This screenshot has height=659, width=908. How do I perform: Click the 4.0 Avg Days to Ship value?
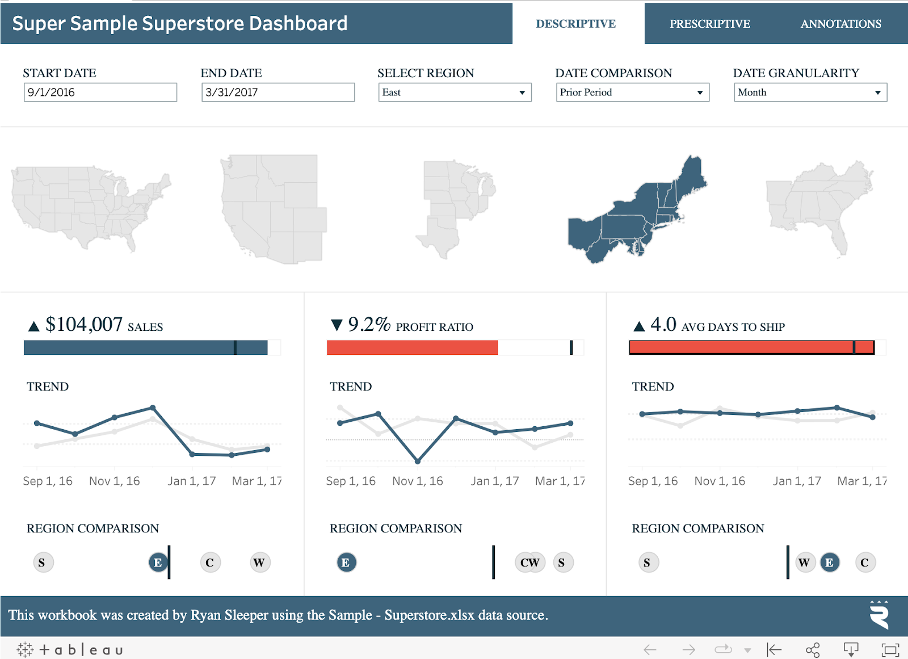click(x=663, y=324)
